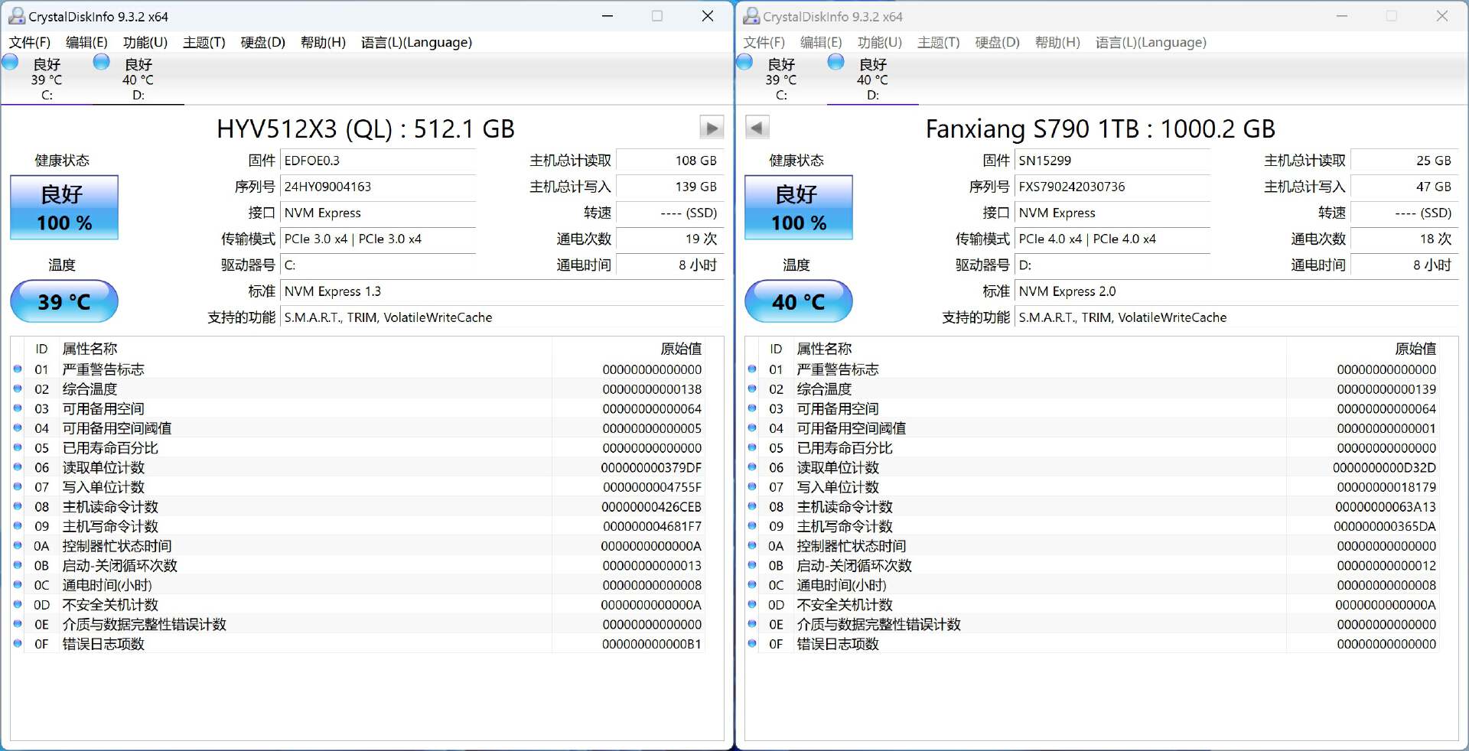
Task: Open 功能(U) menu in right window
Action: tap(879, 42)
